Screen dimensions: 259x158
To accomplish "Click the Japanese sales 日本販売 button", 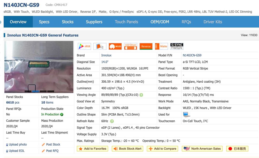I will click(x=237, y=149).
